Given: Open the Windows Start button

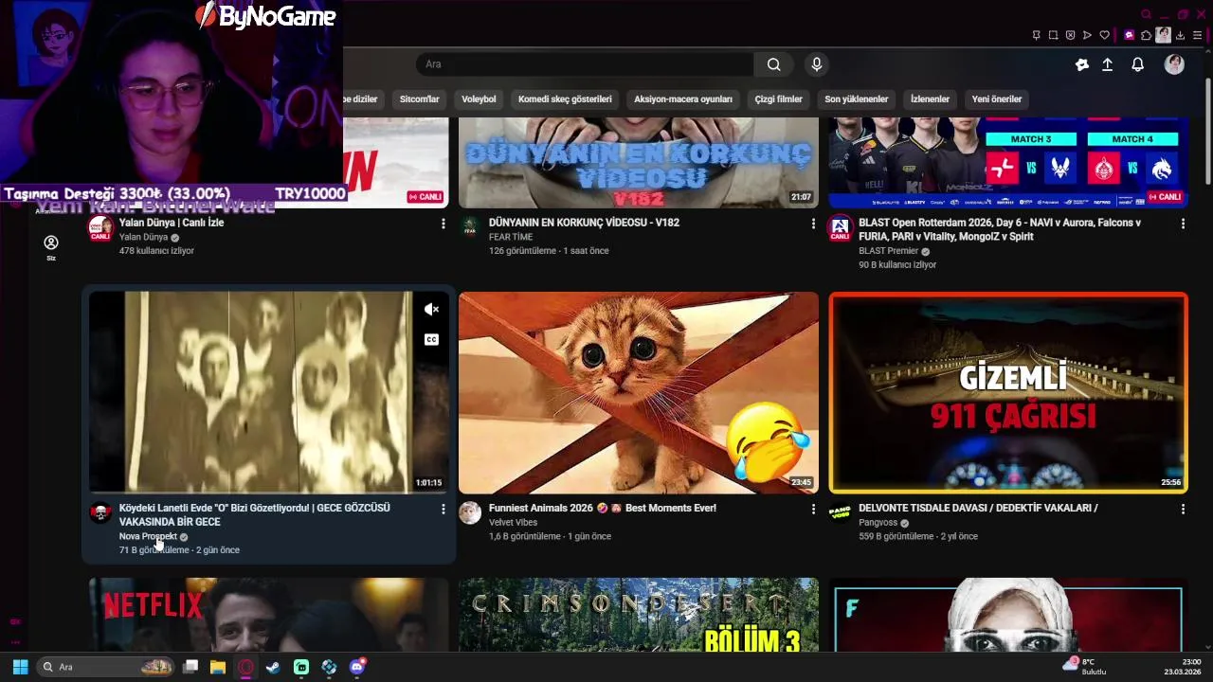Looking at the screenshot, I should click(x=20, y=667).
